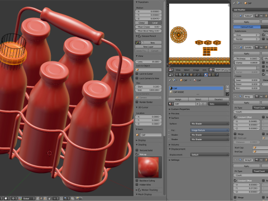268x201 pixels.
Task: Open the Material properties tab icon
Action: [x=206, y=75]
